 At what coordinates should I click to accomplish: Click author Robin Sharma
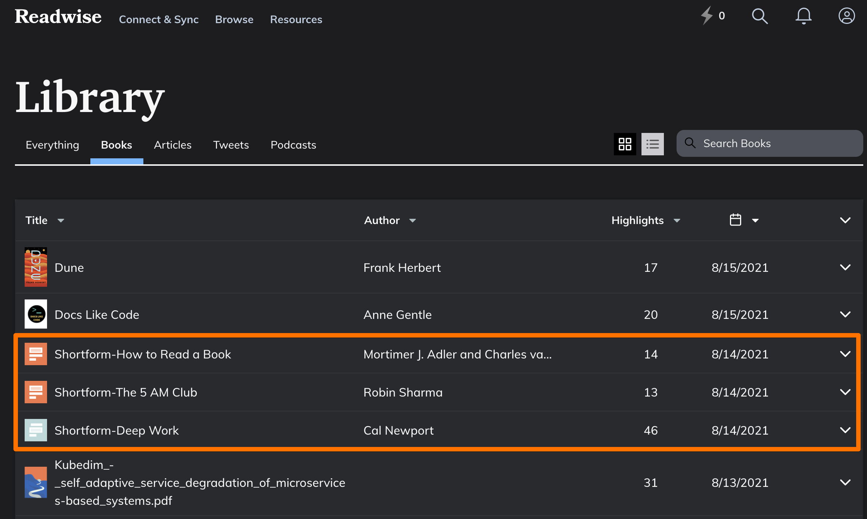pyautogui.click(x=403, y=392)
